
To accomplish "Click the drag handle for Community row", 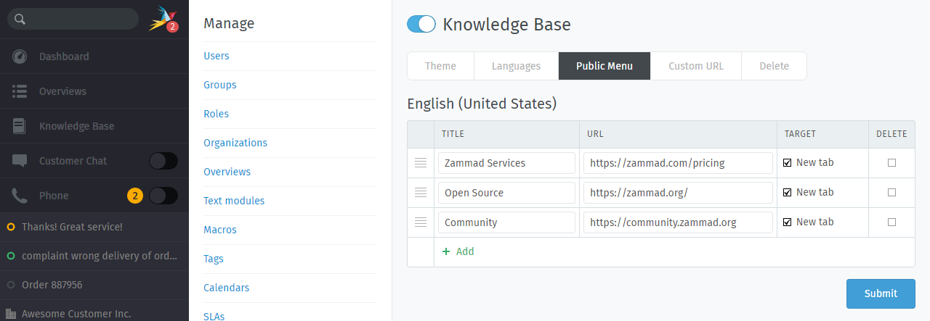I will (x=421, y=222).
